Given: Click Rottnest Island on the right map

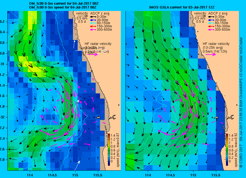Looking at the screenshot, I should click(216, 117).
